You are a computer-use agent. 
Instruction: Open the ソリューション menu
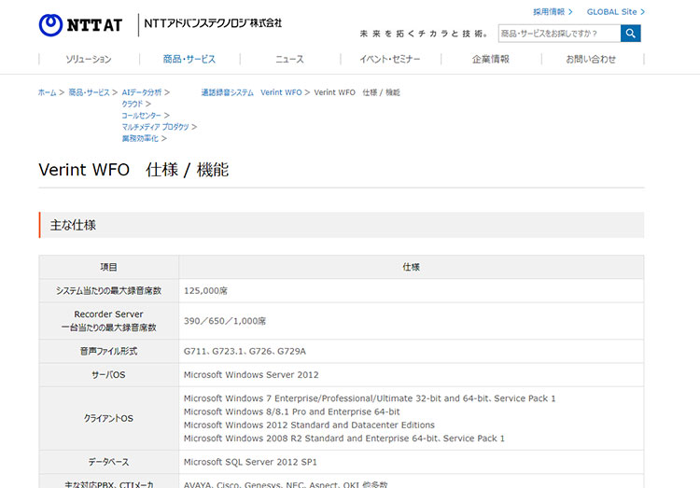click(x=89, y=59)
